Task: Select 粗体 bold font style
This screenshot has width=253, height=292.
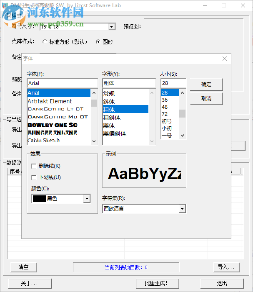Action: [x=125, y=109]
